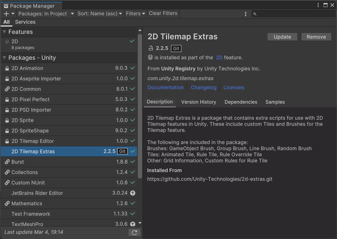337x239 pixels.
Task: Click the package list vertical scrollbar
Action: click(140, 106)
